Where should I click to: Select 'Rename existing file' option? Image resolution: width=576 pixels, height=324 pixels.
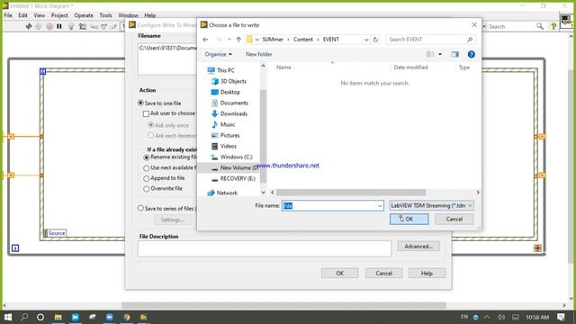146,157
